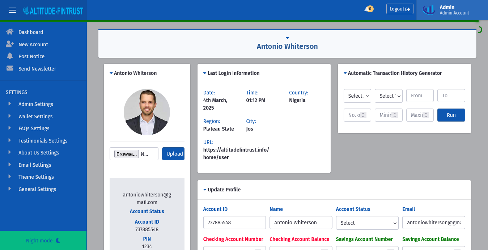This screenshot has width=488, height=250.
Task: Expand Admin Settings in sidebar
Action: tap(35, 104)
